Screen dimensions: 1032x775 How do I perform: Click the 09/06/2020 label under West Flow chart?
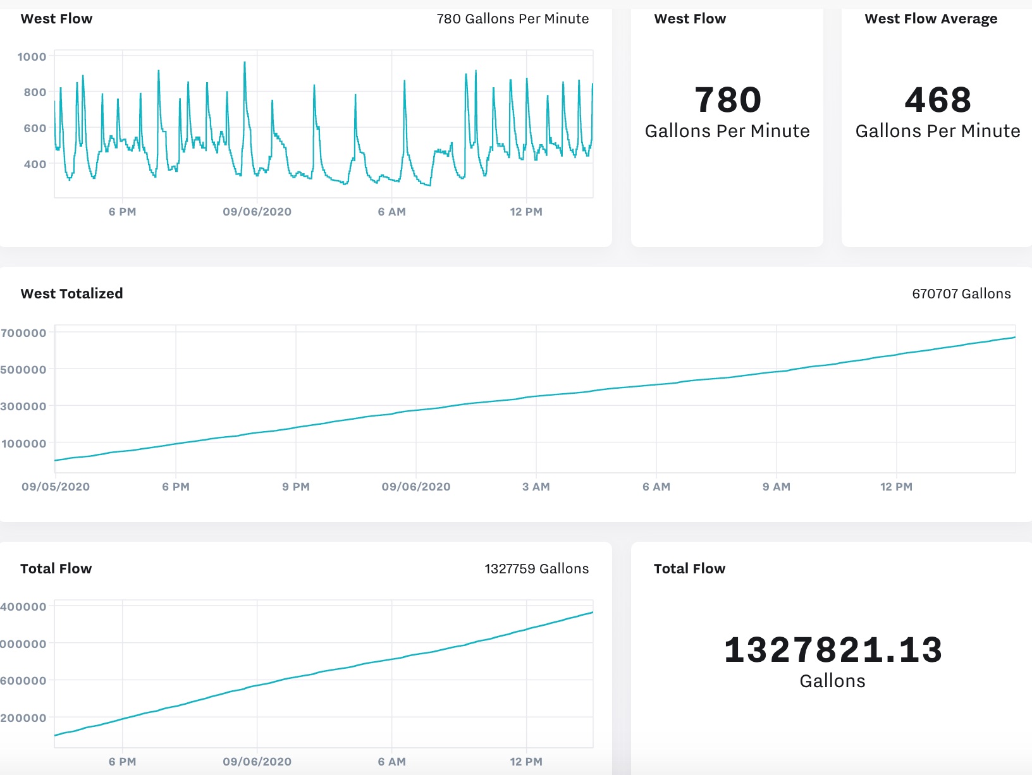257,212
